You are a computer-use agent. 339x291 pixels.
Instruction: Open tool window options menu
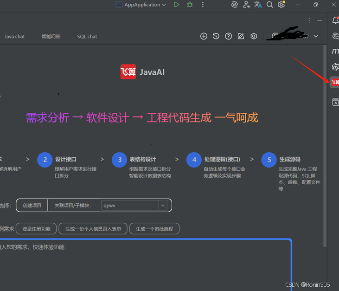[x=309, y=20]
